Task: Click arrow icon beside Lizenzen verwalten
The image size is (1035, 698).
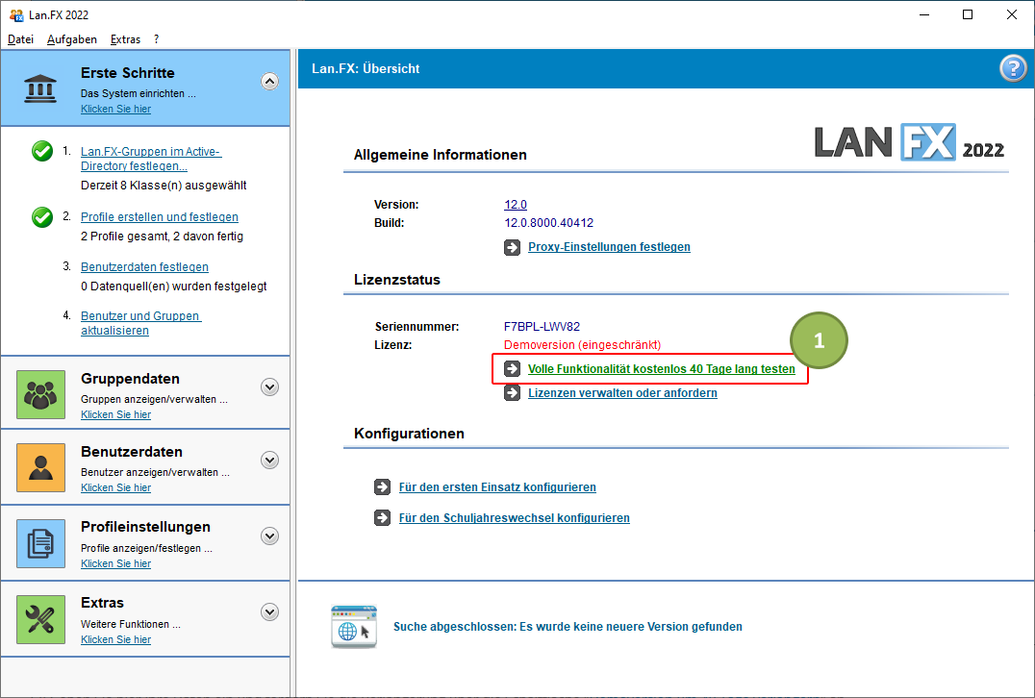Action: [513, 393]
